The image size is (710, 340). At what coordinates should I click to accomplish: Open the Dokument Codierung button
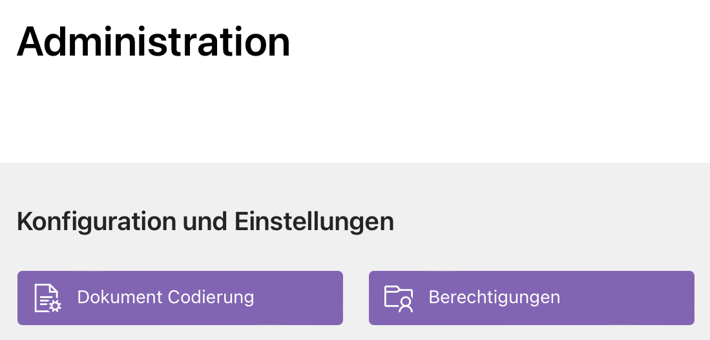[180, 298]
